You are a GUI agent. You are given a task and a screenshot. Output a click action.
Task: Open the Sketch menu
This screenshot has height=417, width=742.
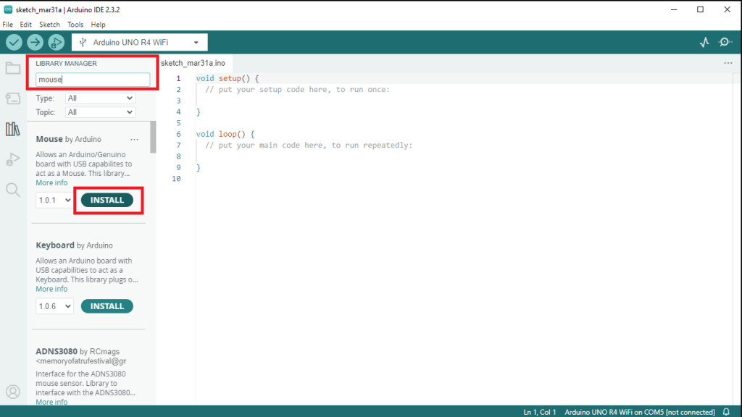coord(50,25)
